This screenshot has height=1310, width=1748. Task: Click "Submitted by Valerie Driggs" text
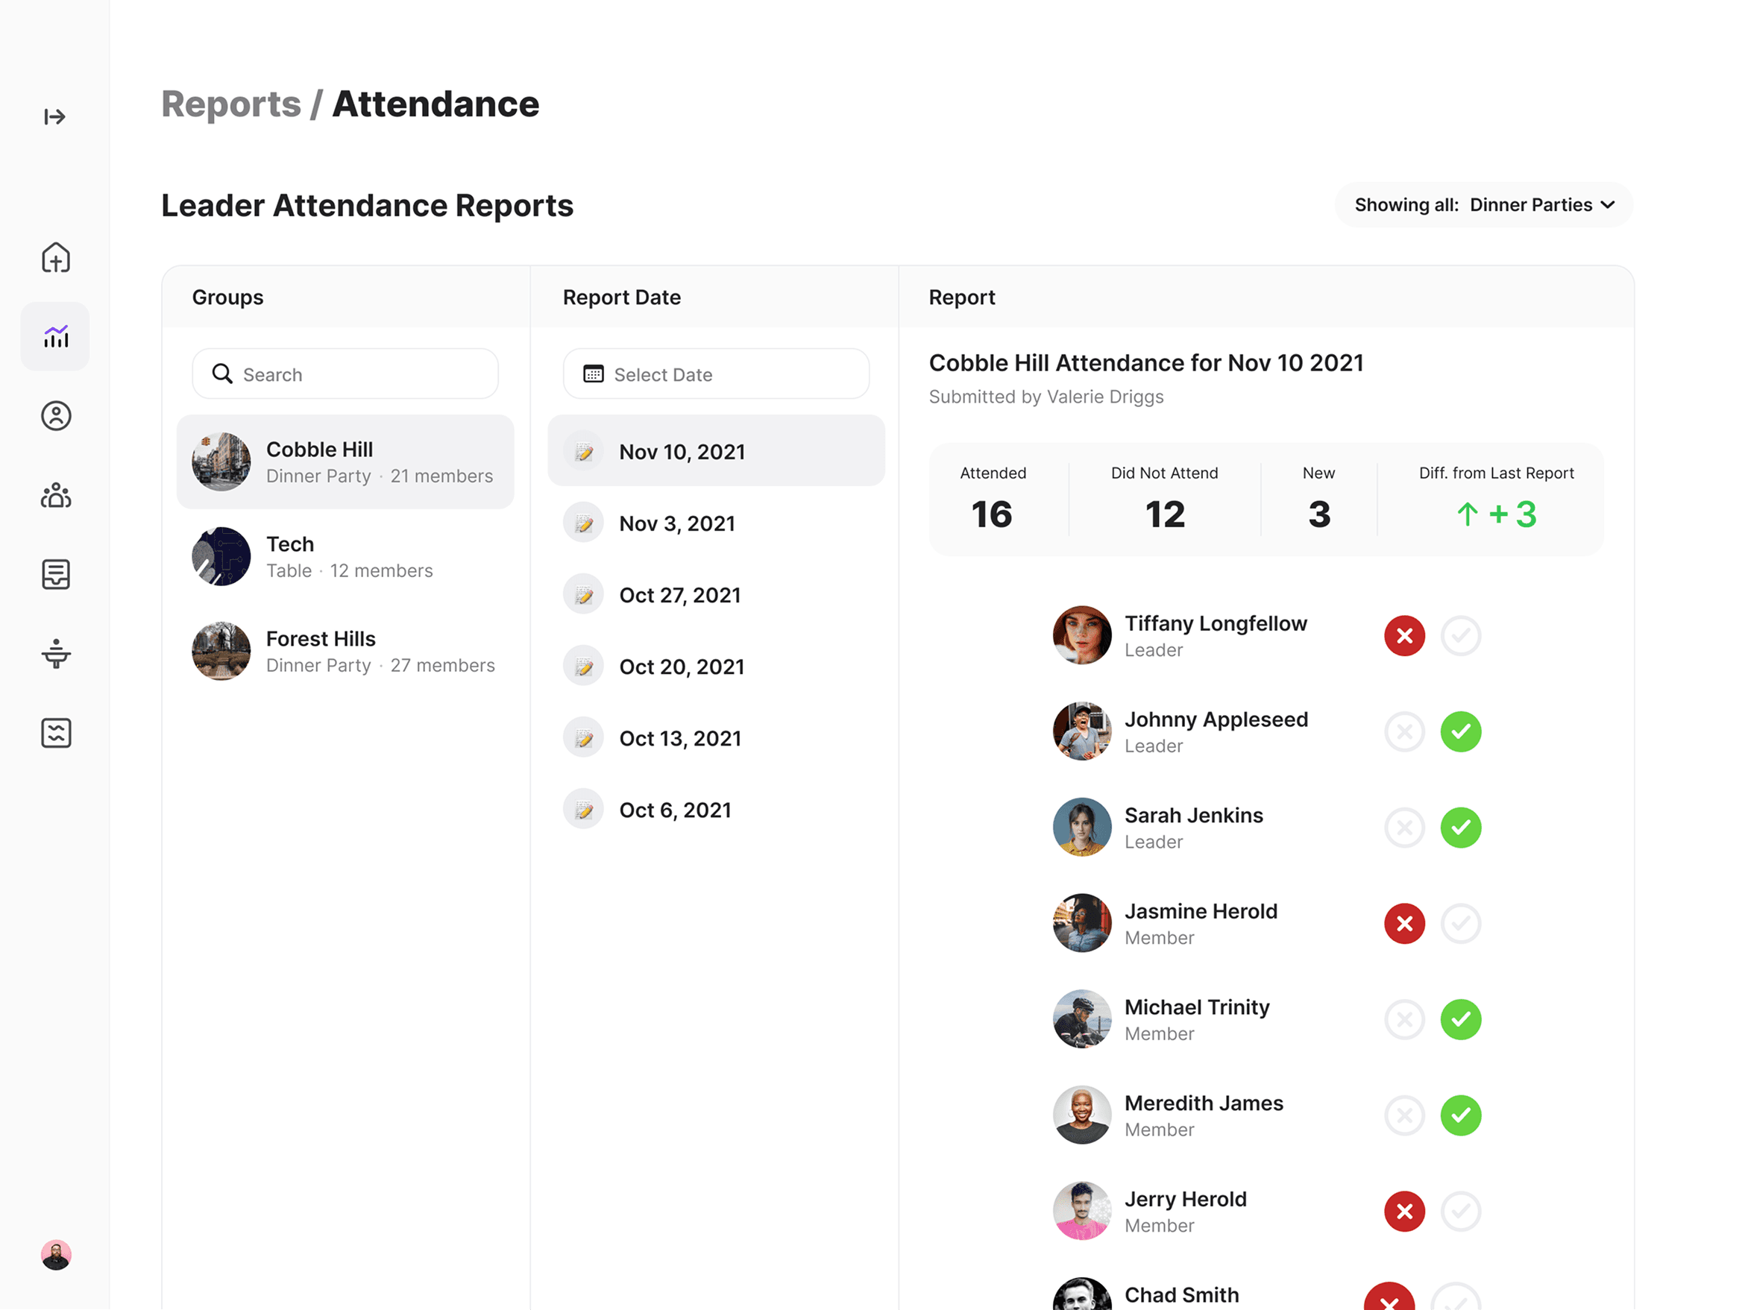point(1046,397)
